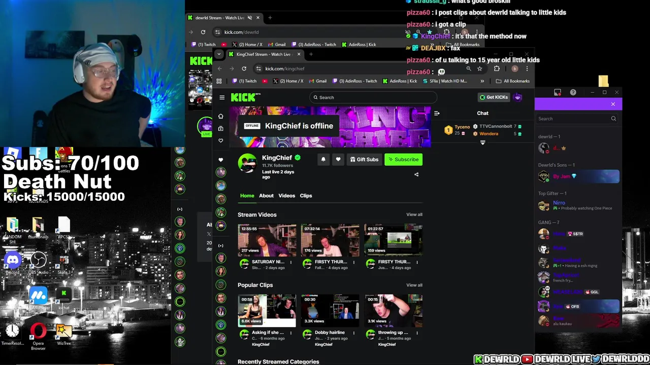
Task: Open the Kick sidebar hamburger menu
Action: (222, 97)
